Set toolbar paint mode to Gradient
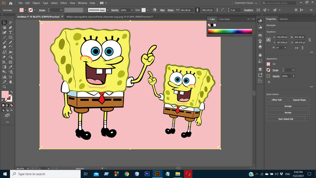The image size is (316, 178). point(7,105)
